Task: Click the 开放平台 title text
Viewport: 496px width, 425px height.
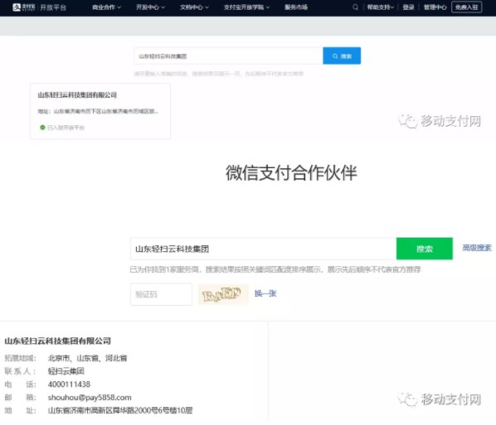Action: click(53, 7)
